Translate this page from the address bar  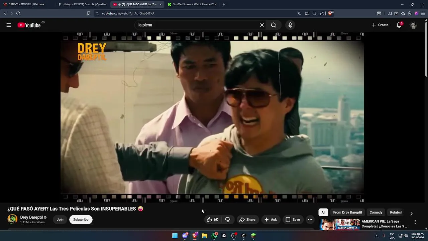tap(299, 13)
